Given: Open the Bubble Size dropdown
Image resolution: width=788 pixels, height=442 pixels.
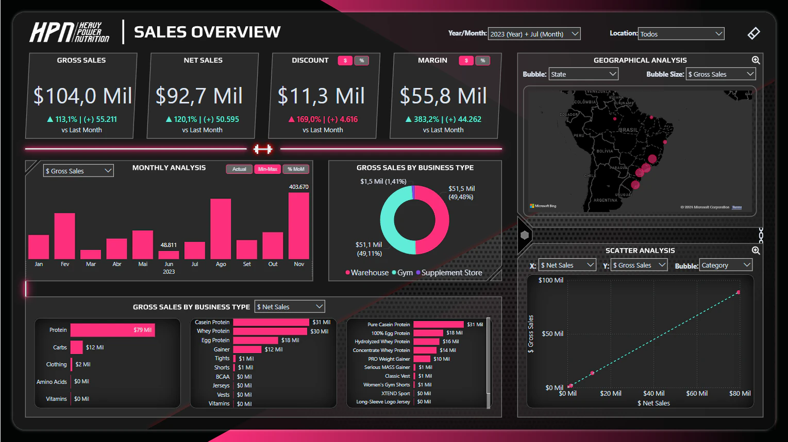Looking at the screenshot, I should 721,74.
